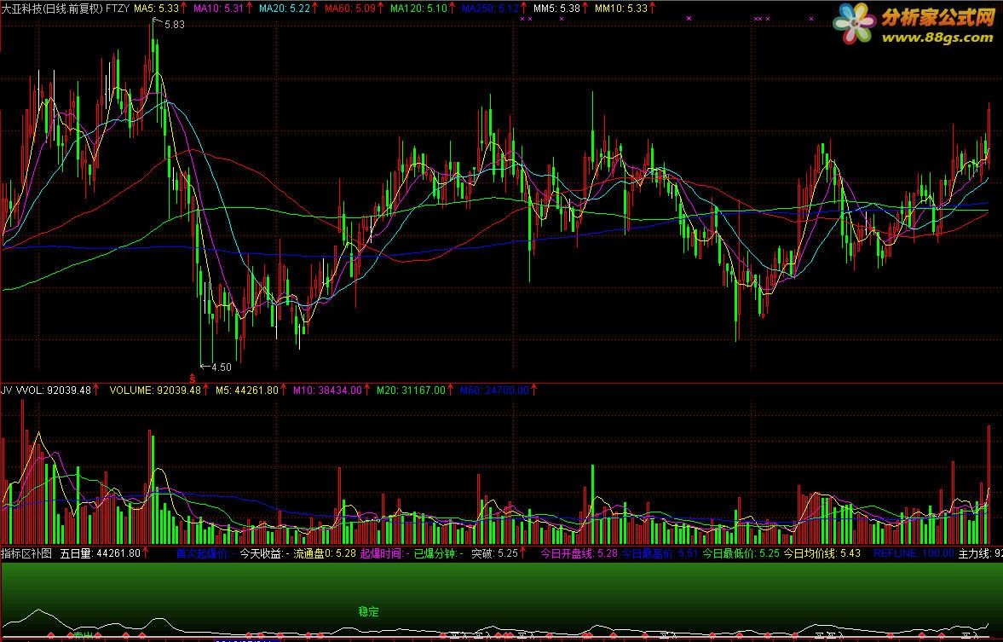The image size is (1003, 642).
Task: Click the 今日均价线: 5.43 value
Action: point(822,553)
